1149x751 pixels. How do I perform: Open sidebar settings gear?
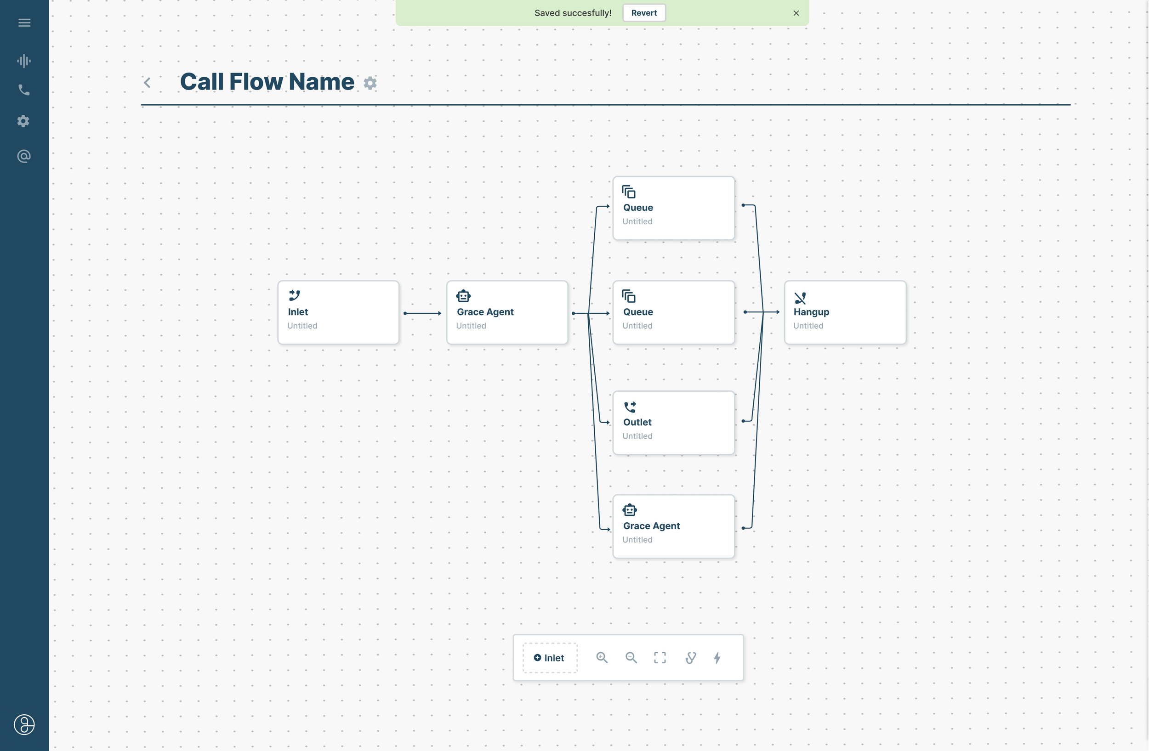(x=23, y=121)
